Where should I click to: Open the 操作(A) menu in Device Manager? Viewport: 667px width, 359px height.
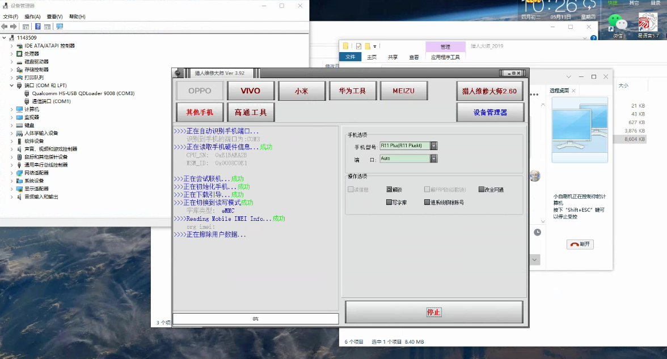(32, 16)
